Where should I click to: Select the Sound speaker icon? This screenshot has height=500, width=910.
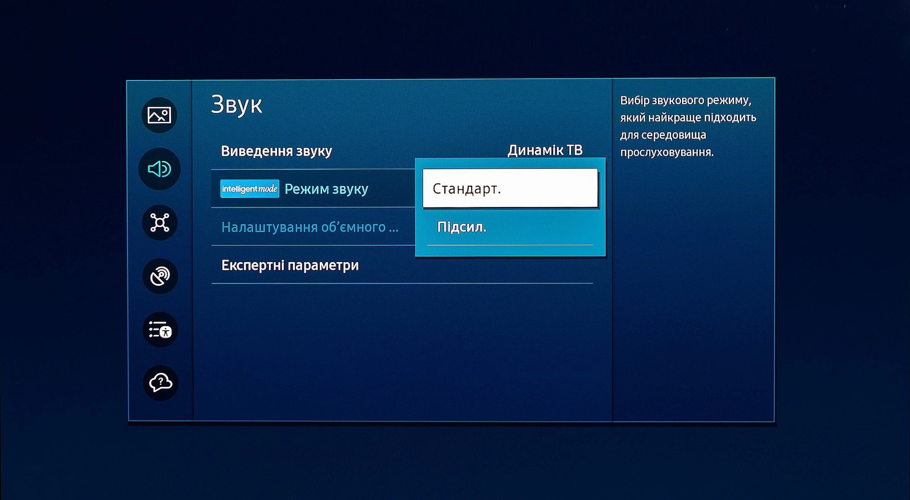[x=159, y=169]
